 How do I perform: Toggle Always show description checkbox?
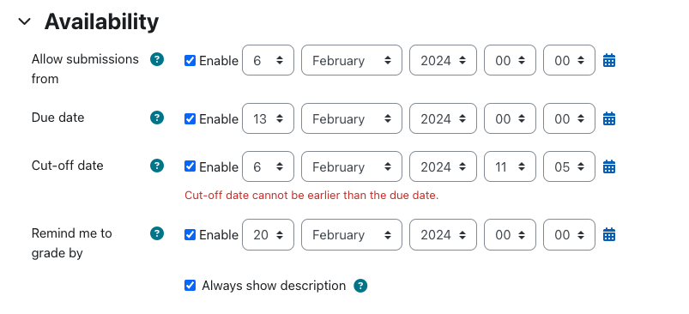(190, 286)
